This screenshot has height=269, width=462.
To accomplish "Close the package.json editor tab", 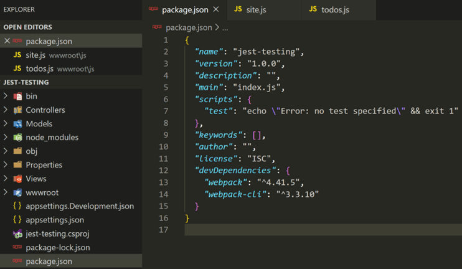I will click(216, 9).
